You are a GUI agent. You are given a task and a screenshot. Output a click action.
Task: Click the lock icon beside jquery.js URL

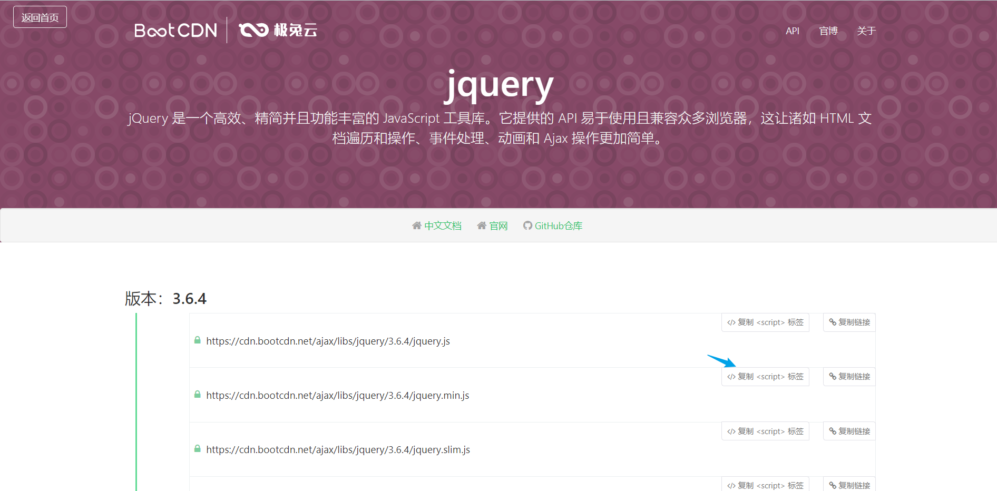click(198, 340)
